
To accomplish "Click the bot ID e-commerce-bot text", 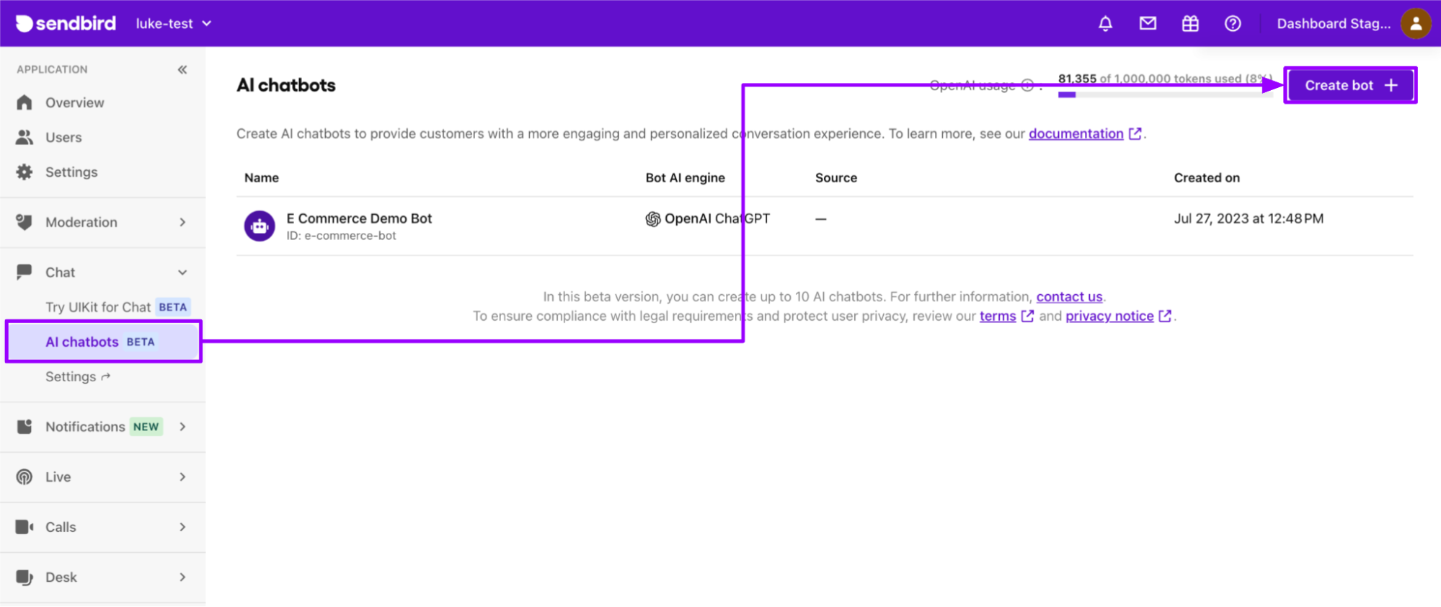I will [x=341, y=236].
